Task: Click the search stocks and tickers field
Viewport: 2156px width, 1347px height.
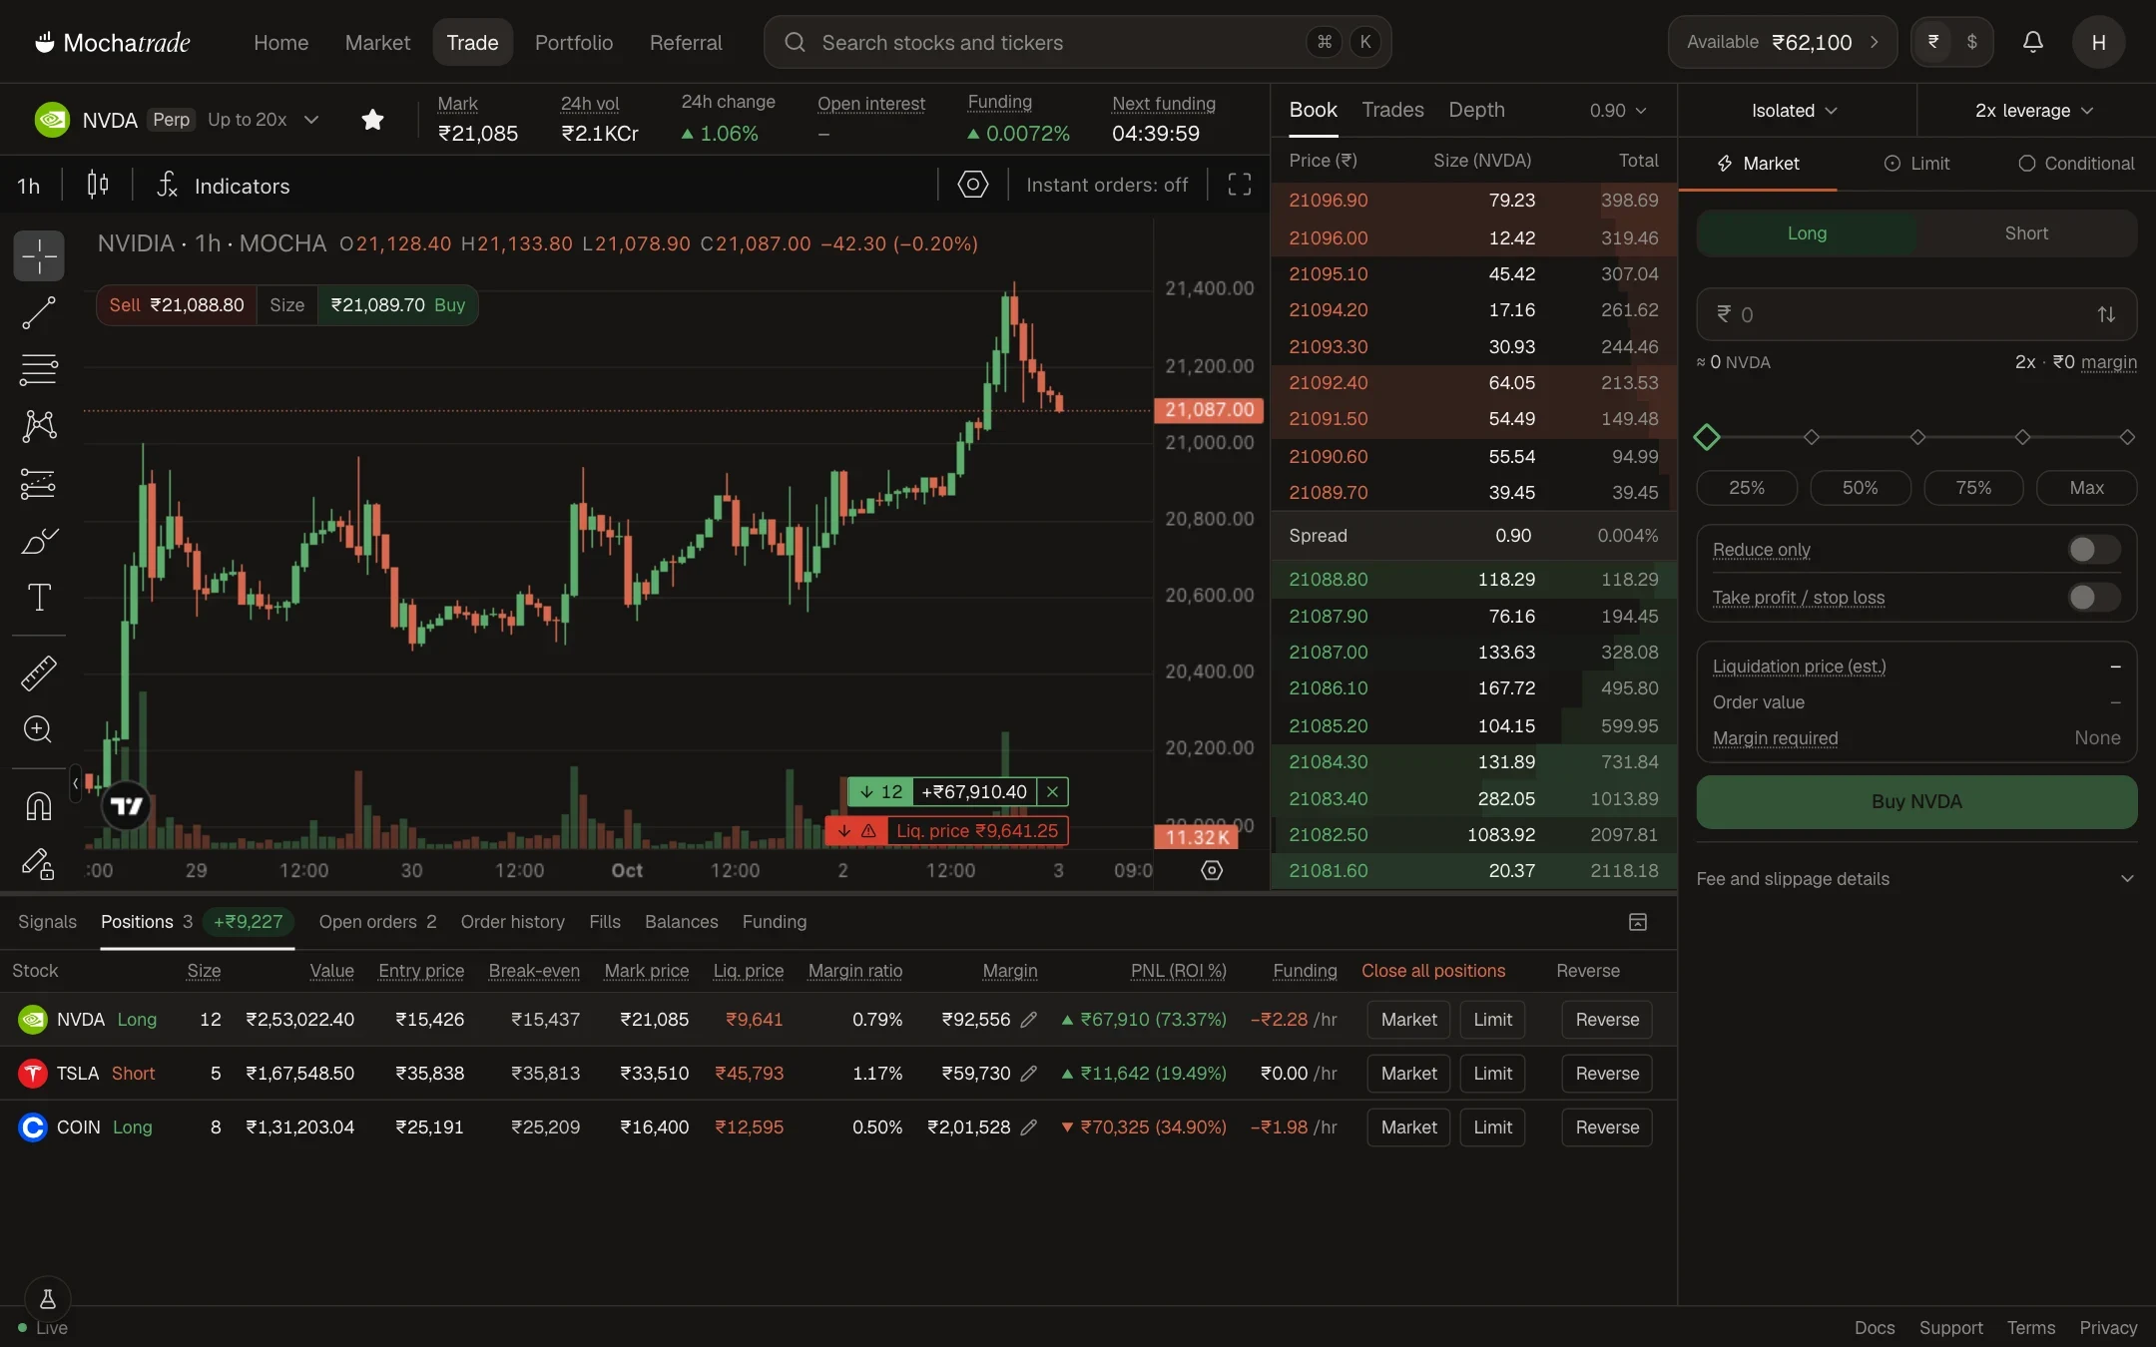Action: pos(1077,42)
